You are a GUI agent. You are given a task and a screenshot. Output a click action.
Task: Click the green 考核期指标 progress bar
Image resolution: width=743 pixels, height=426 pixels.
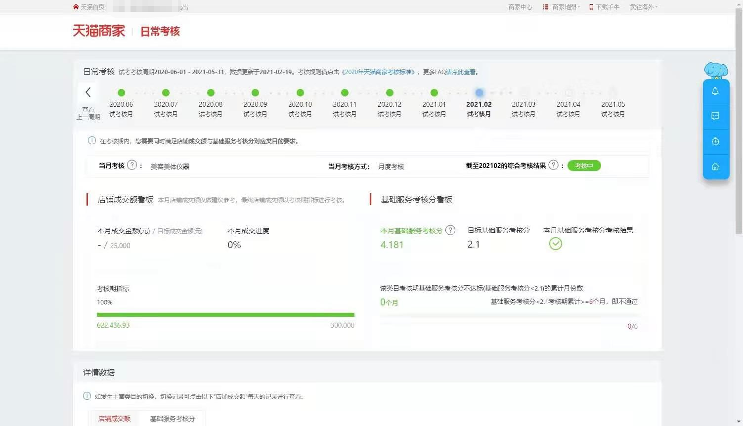(225, 314)
